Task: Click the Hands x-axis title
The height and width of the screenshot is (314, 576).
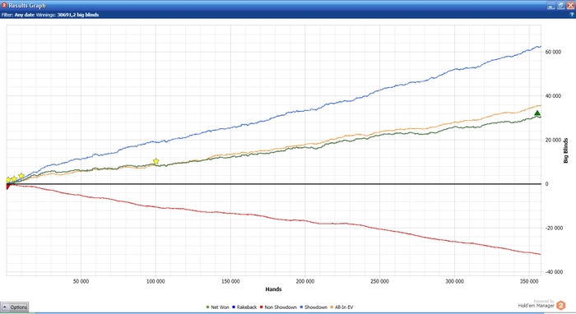Action: click(x=273, y=289)
